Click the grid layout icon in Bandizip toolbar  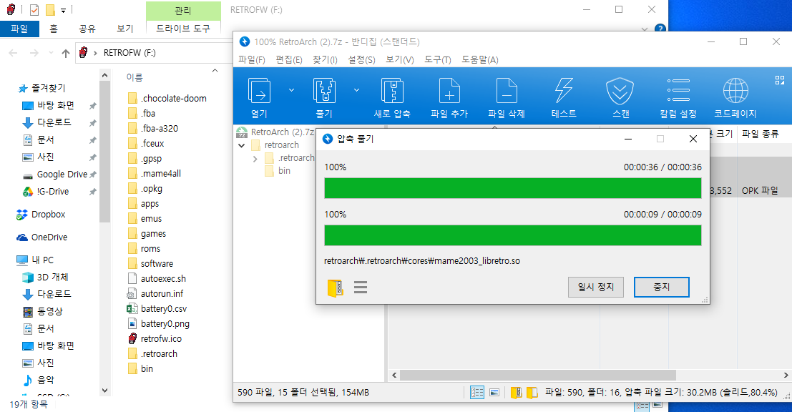pos(779,80)
